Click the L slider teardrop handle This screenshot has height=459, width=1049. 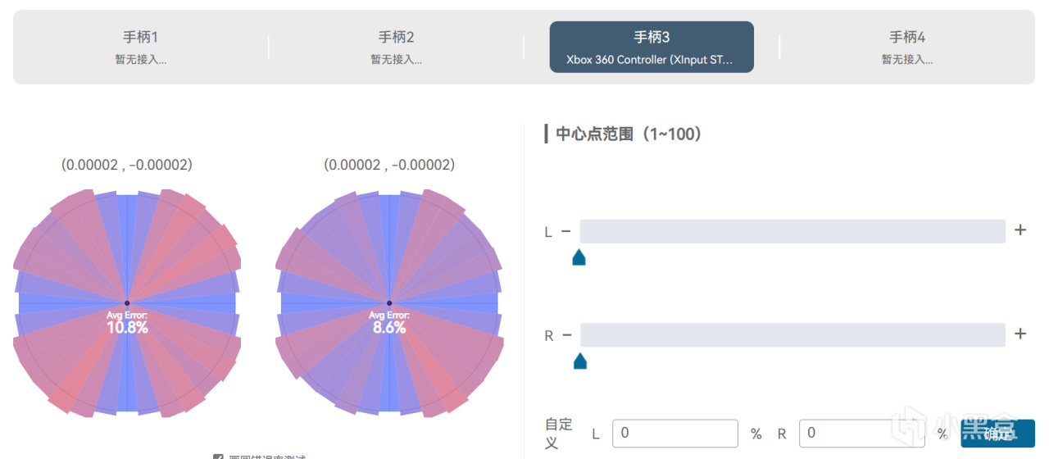[x=579, y=257]
